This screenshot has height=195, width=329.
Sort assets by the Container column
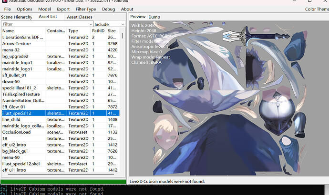[x=56, y=31]
